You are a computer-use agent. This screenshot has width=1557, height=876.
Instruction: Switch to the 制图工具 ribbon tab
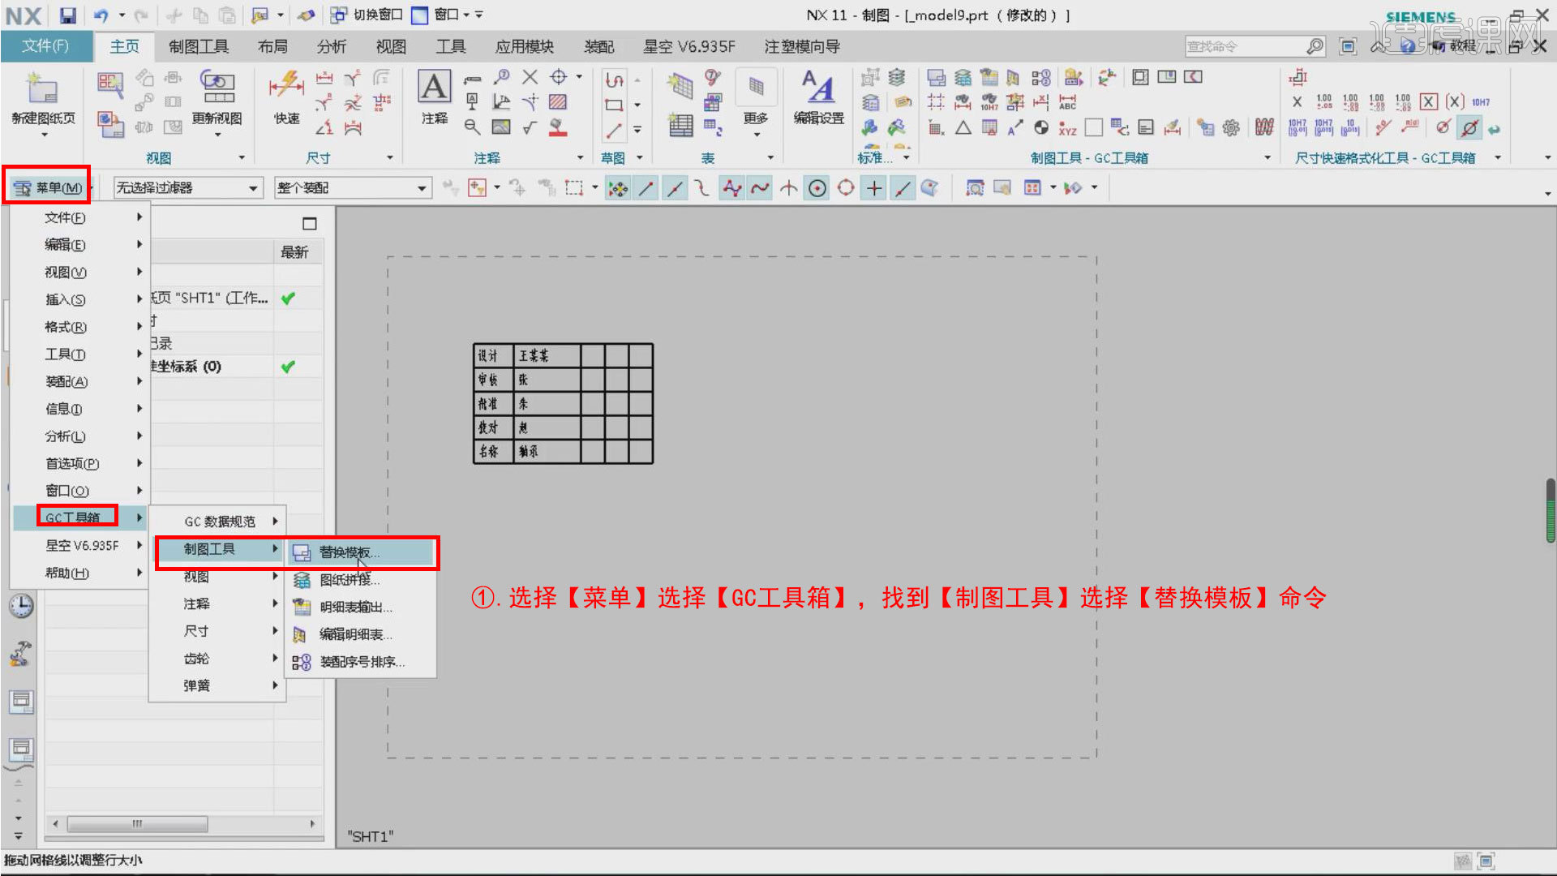tap(199, 46)
